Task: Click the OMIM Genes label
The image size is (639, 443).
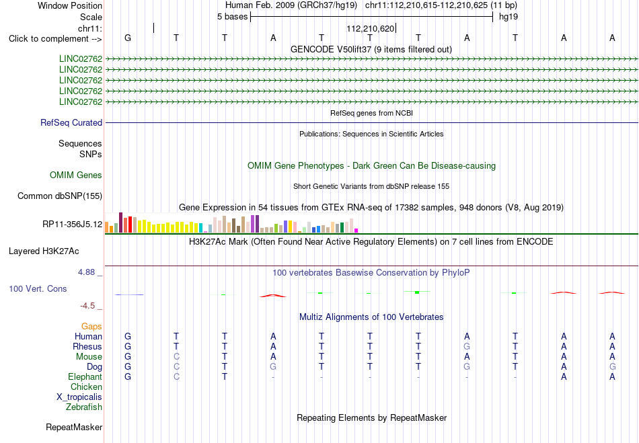Action: pos(76,175)
